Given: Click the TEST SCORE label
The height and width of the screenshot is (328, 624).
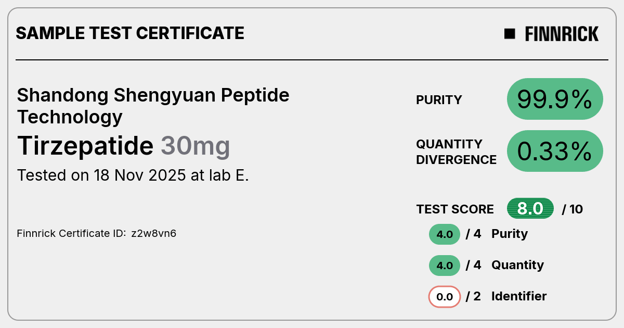Looking at the screenshot, I should click(x=455, y=209).
